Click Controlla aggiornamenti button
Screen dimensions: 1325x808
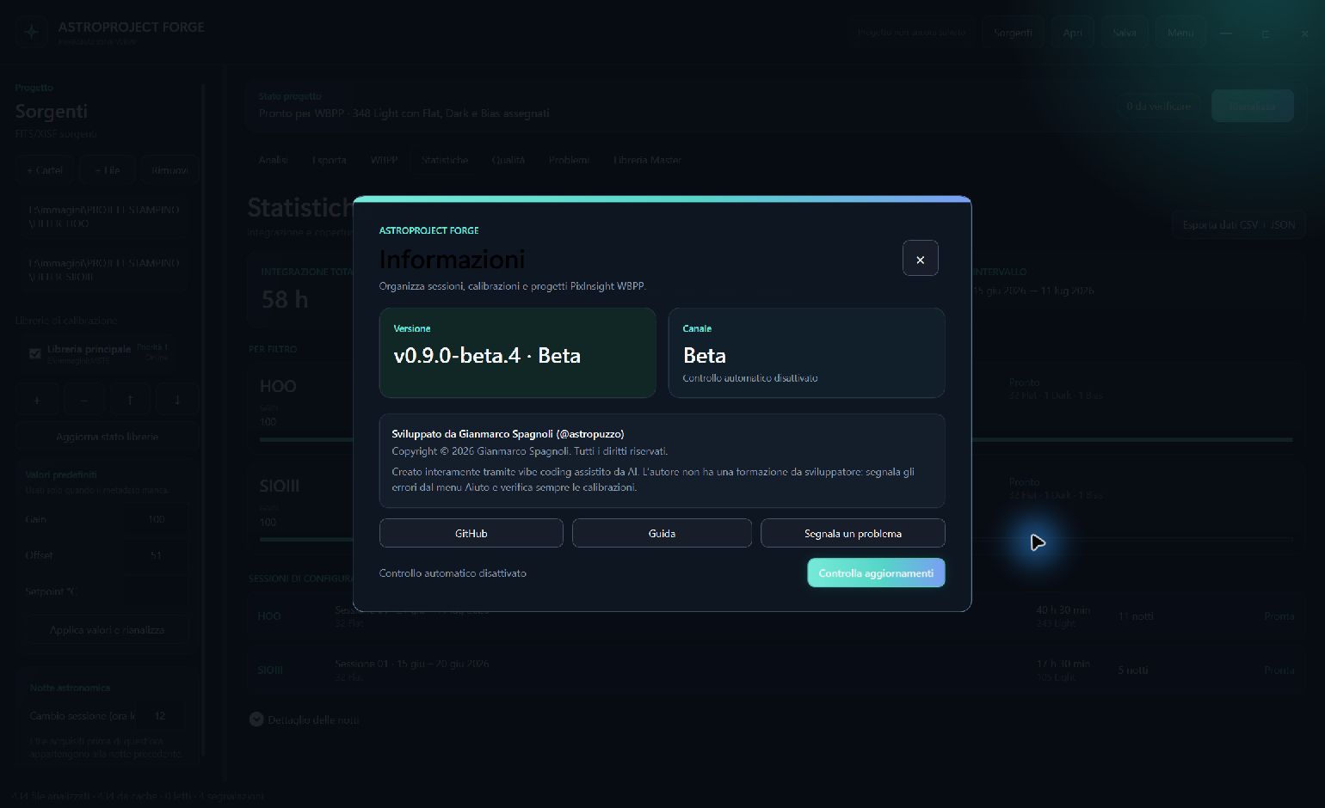pos(876,572)
